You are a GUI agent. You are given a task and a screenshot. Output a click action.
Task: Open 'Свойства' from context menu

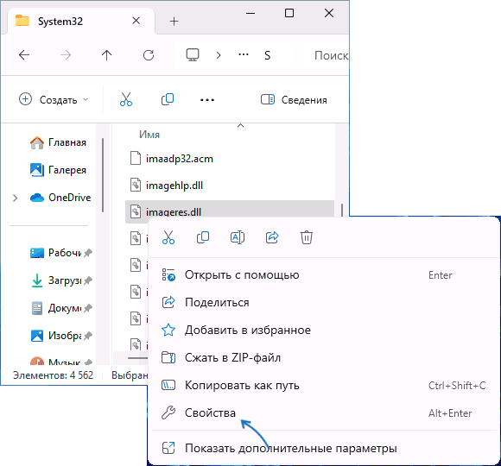click(324, 412)
